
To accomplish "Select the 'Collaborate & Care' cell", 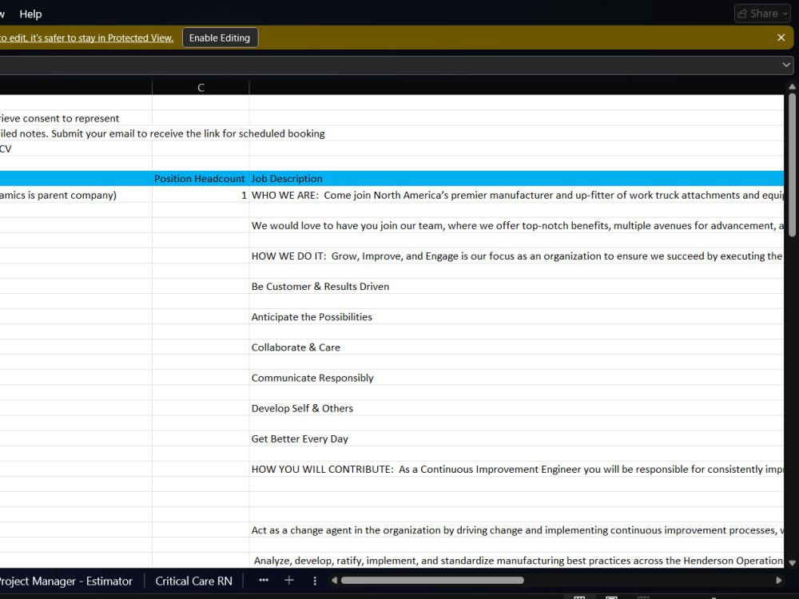I will pos(517,347).
